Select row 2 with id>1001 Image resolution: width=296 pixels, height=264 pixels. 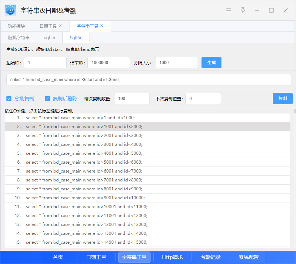tap(147, 127)
